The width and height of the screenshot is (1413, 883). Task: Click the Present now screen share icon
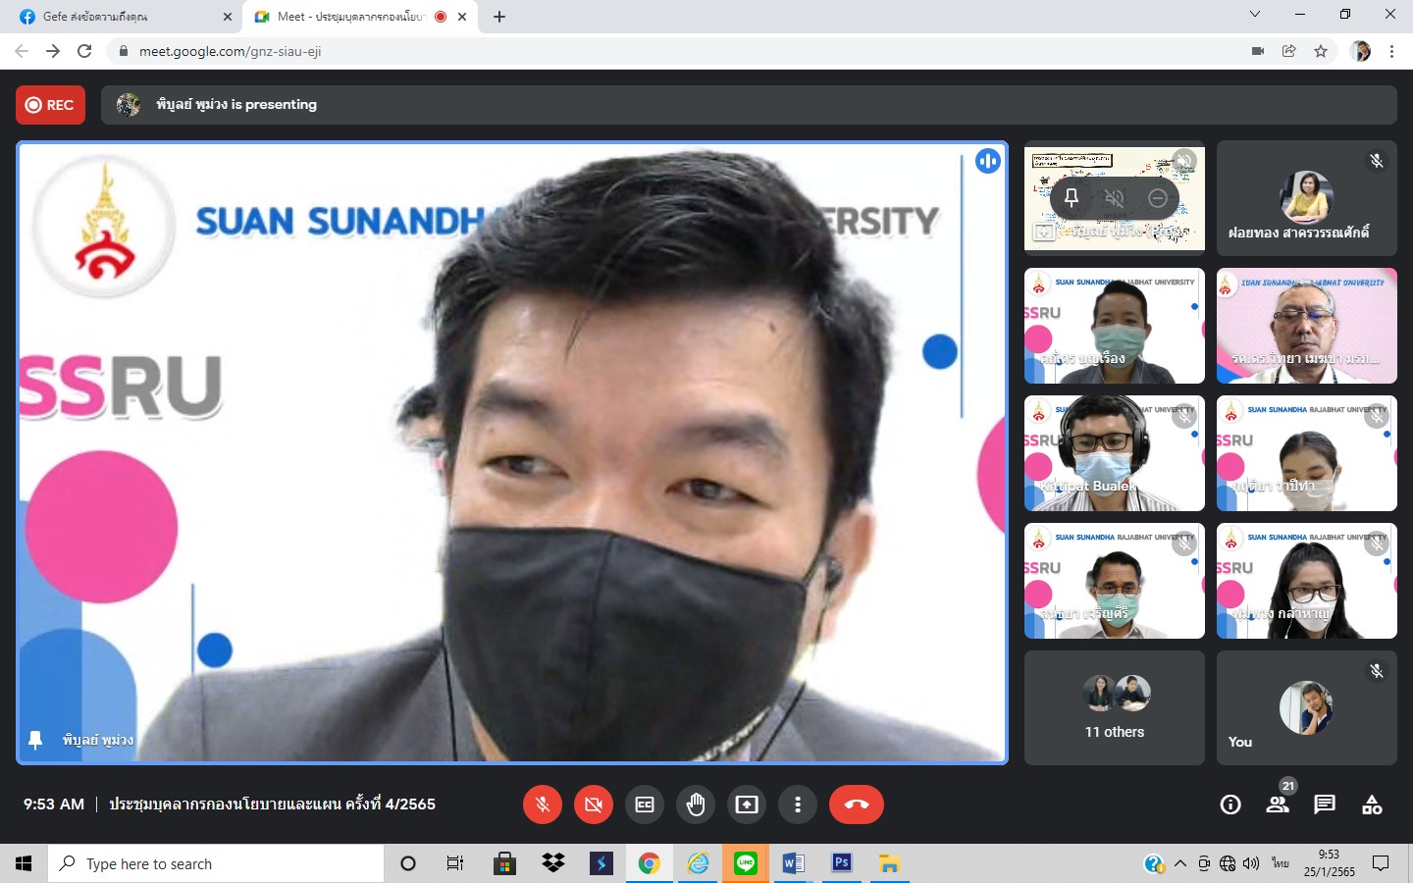(x=747, y=805)
